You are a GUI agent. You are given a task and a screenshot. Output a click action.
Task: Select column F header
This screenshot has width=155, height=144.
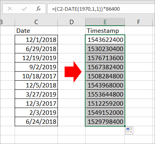point(138,22)
